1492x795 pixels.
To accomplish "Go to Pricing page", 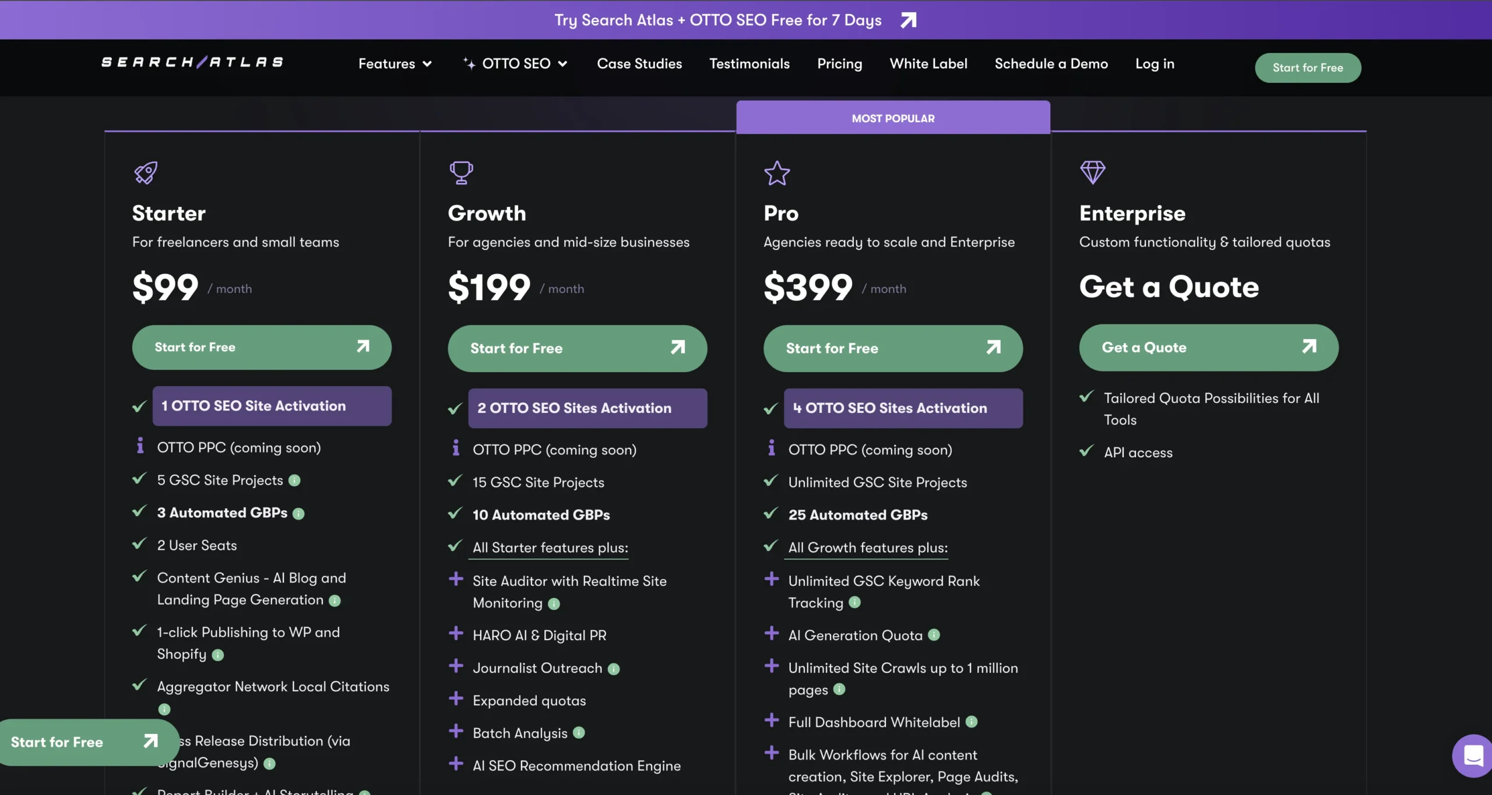I will 839,63.
